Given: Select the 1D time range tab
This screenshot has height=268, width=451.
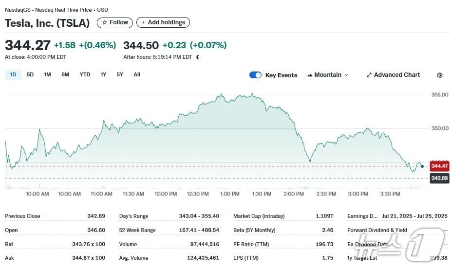Looking at the screenshot, I should 13,74.
